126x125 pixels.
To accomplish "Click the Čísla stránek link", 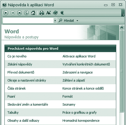I will coord(17,88).
